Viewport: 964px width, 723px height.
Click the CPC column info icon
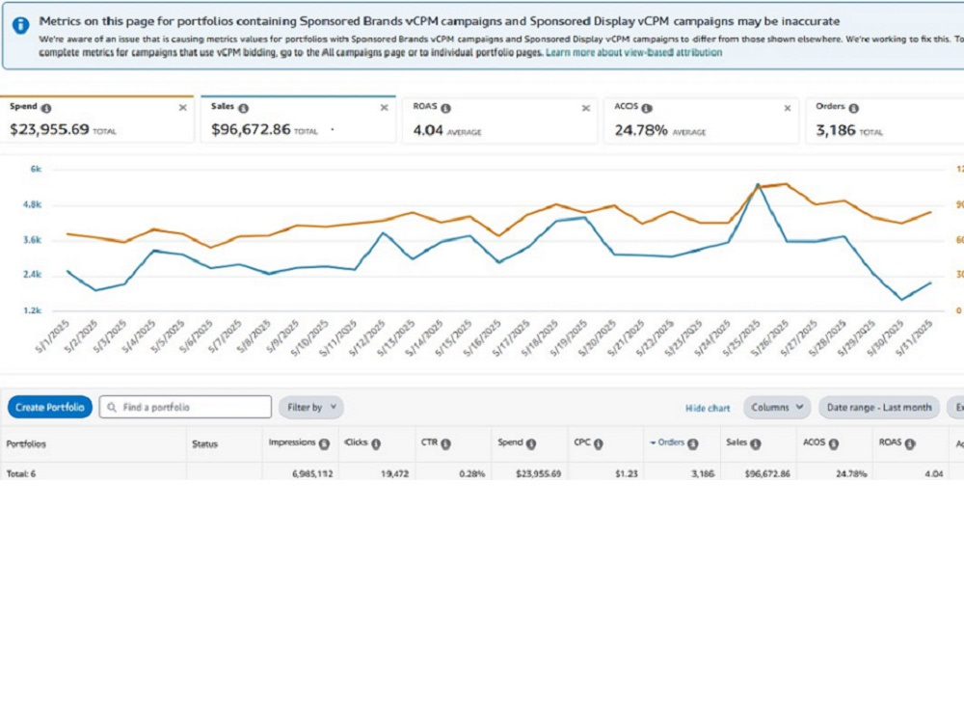(x=599, y=443)
